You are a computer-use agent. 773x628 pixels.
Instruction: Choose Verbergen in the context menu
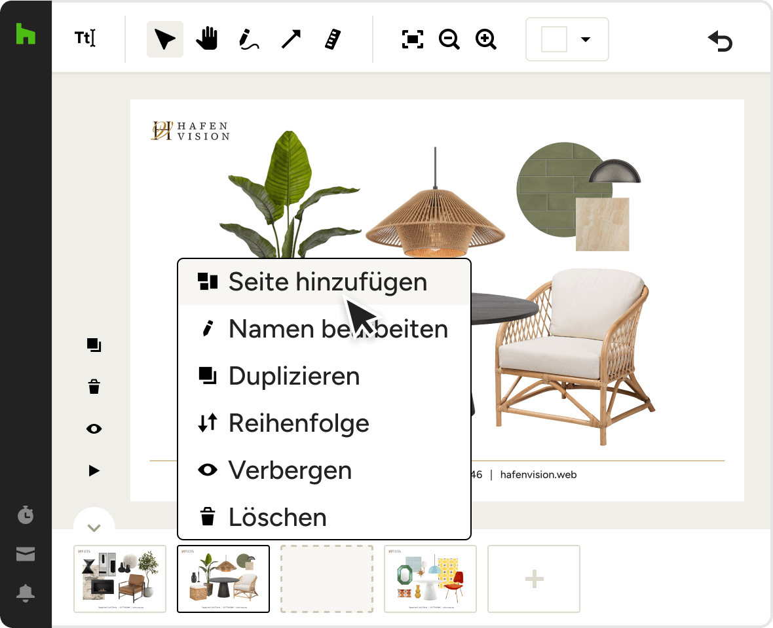point(324,470)
